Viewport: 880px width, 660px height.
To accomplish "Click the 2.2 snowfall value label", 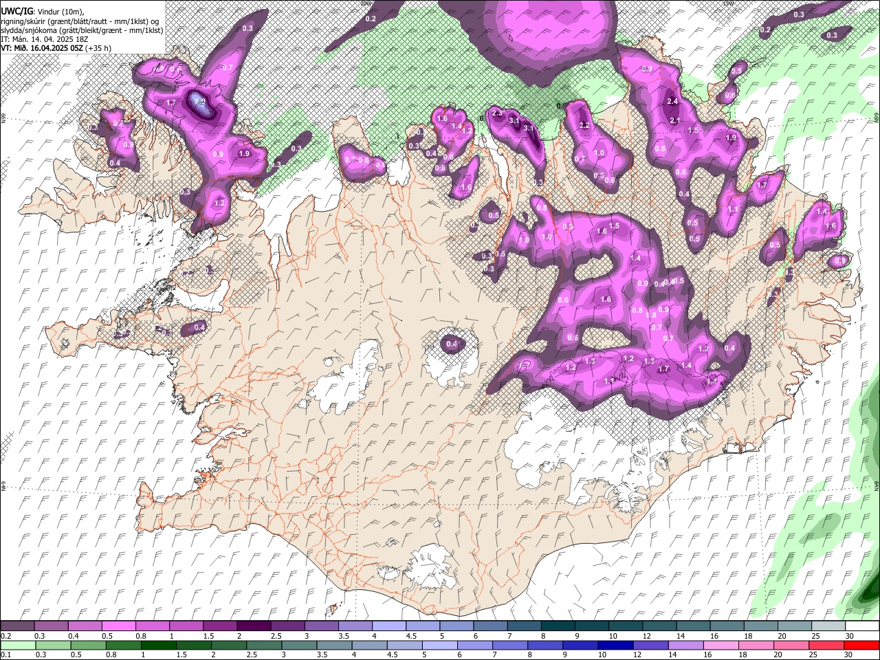I will pos(585,125).
